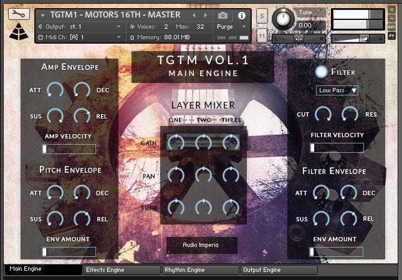Click the Amp Velocity slider
This screenshot has width=402, height=280.
tap(69, 149)
